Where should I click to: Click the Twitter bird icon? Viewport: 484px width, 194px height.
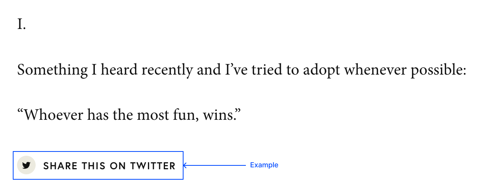click(26, 165)
